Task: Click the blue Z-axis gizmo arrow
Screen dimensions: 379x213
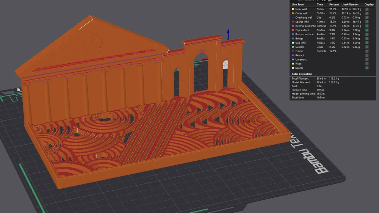Action: pos(228,34)
